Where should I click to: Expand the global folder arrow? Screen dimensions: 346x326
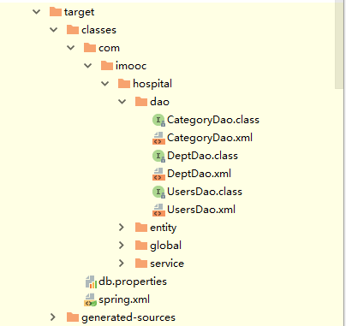[122, 246]
